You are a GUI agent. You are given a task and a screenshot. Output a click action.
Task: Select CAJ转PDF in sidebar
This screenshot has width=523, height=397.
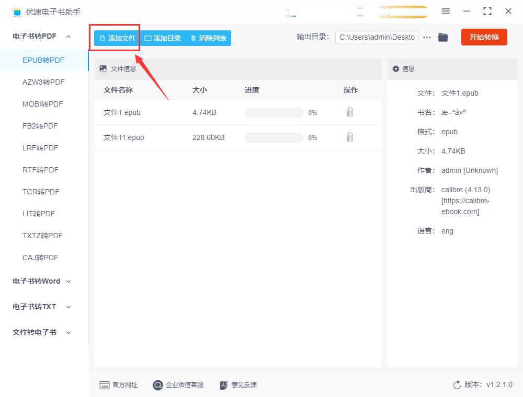pyautogui.click(x=40, y=258)
